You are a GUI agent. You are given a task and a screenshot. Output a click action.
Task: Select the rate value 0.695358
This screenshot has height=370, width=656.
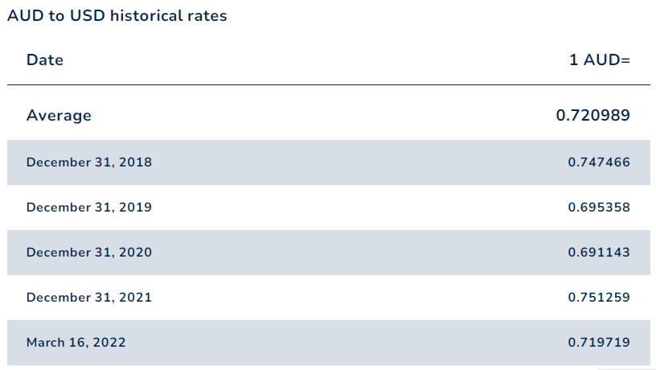point(599,208)
